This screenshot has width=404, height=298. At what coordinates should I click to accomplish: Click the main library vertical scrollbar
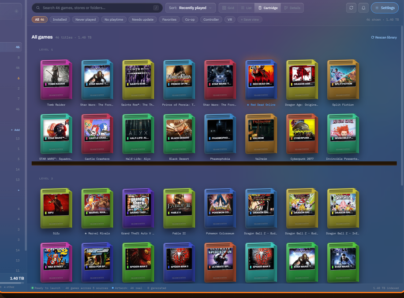pos(402,105)
